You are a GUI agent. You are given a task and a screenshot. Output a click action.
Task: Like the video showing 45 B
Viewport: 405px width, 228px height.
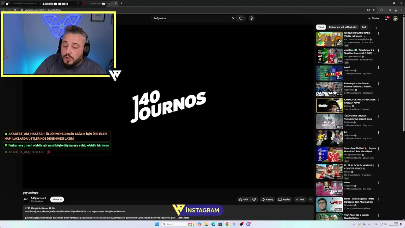pyautogui.click(x=243, y=199)
